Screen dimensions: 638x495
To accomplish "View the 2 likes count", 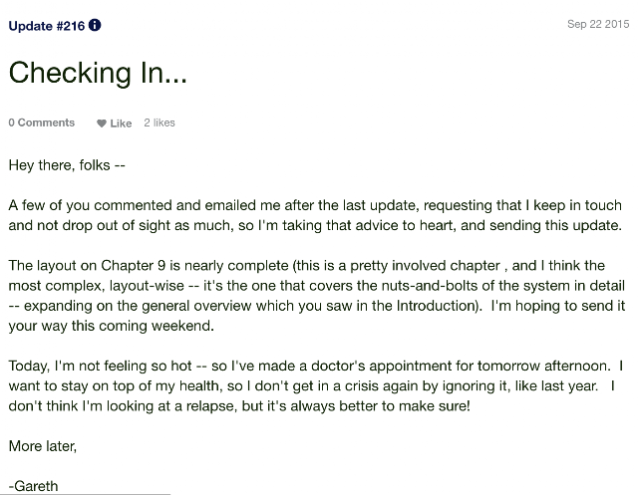I will tap(159, 123).
